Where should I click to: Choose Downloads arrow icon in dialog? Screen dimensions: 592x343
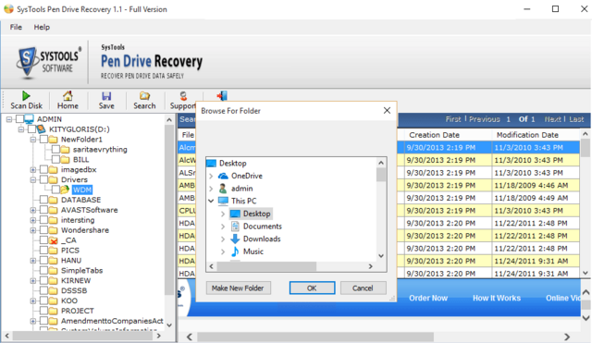235,239
